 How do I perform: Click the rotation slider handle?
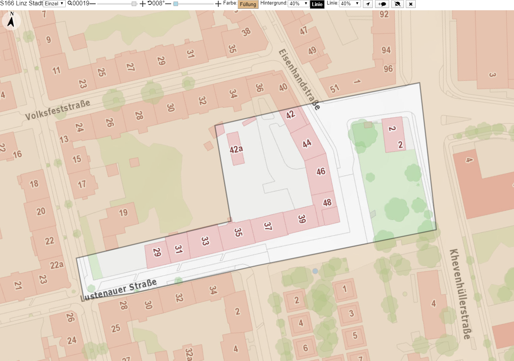pos(176,4)
